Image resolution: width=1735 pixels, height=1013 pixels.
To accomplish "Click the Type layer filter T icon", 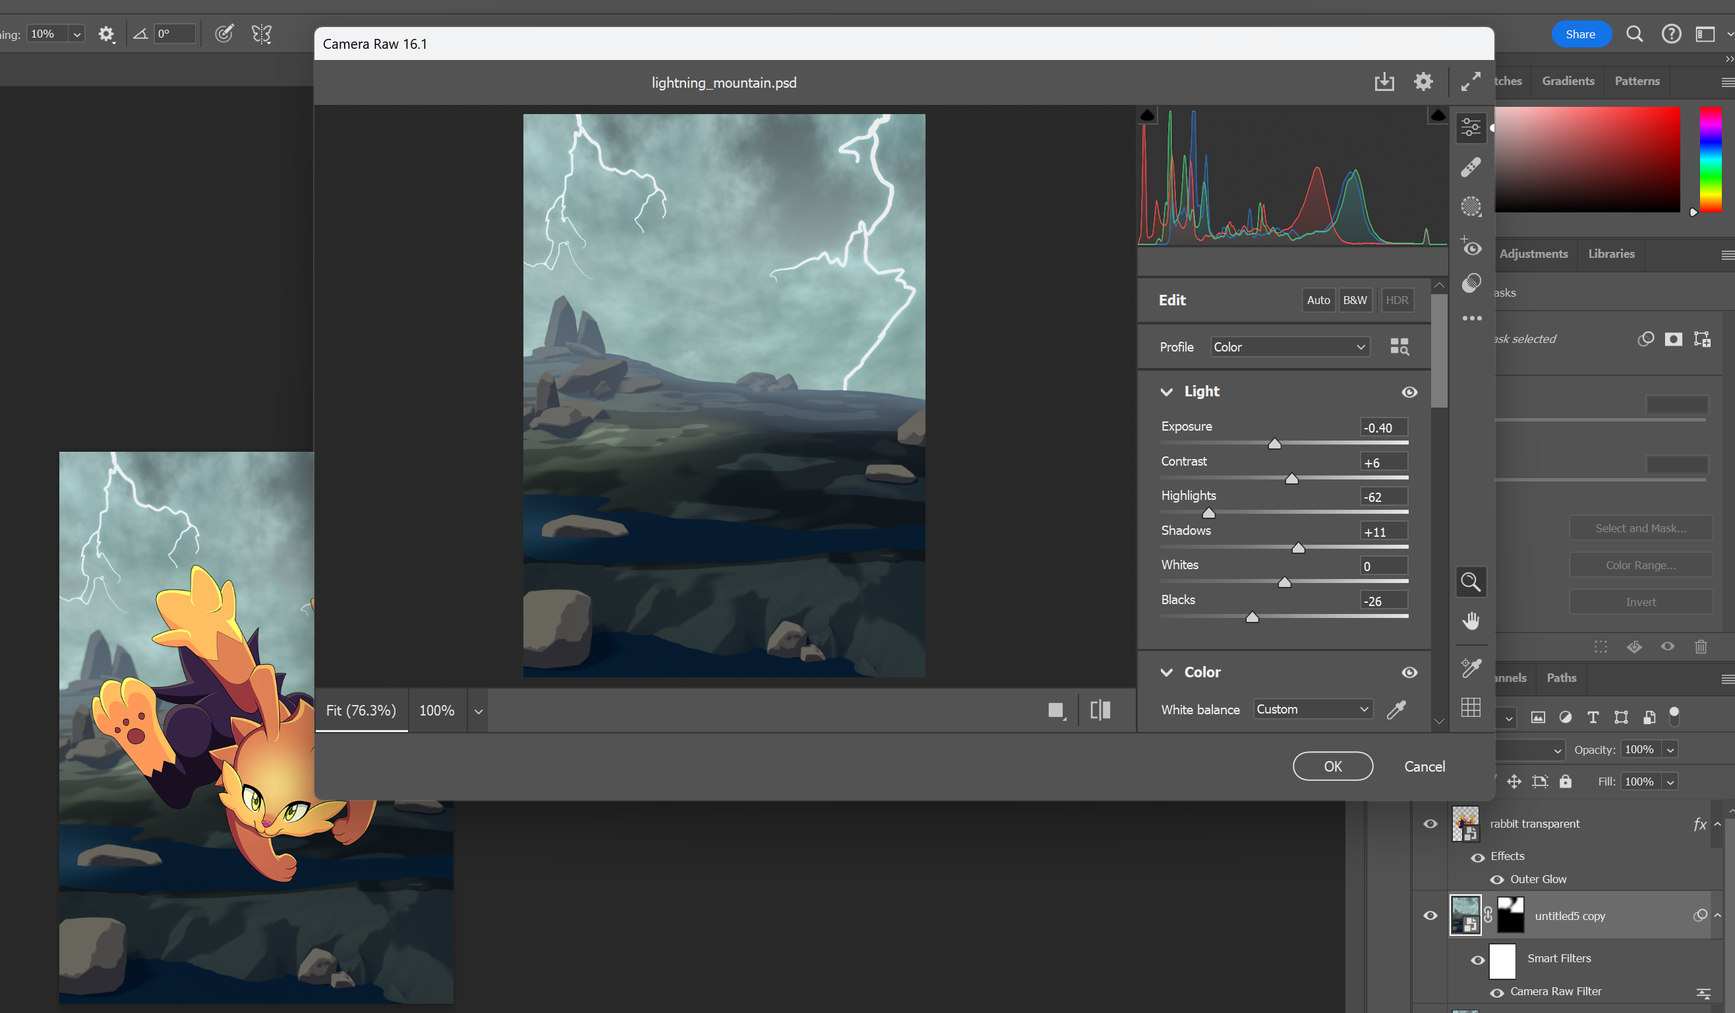I will (1593, 717).
